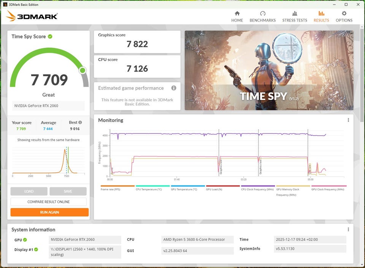Image resolution: width=365 pixels, height=268 pixels.
Task: Toggle Frame rate (FPS) legend series
Action: click(117, 188)
